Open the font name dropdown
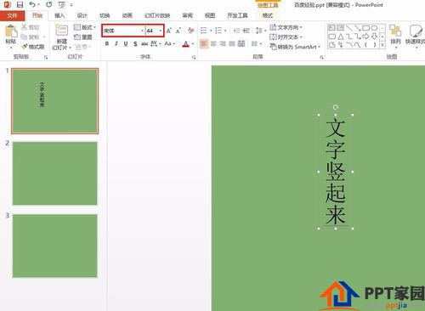Viewport: 425px width, 311px height. coord(142,31)
